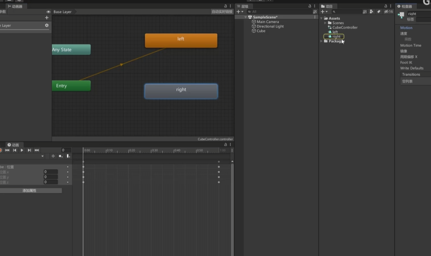Toggle the eye icon in Animator panel
The width and height of the screenshot is (431, 256).
point(48,12)
